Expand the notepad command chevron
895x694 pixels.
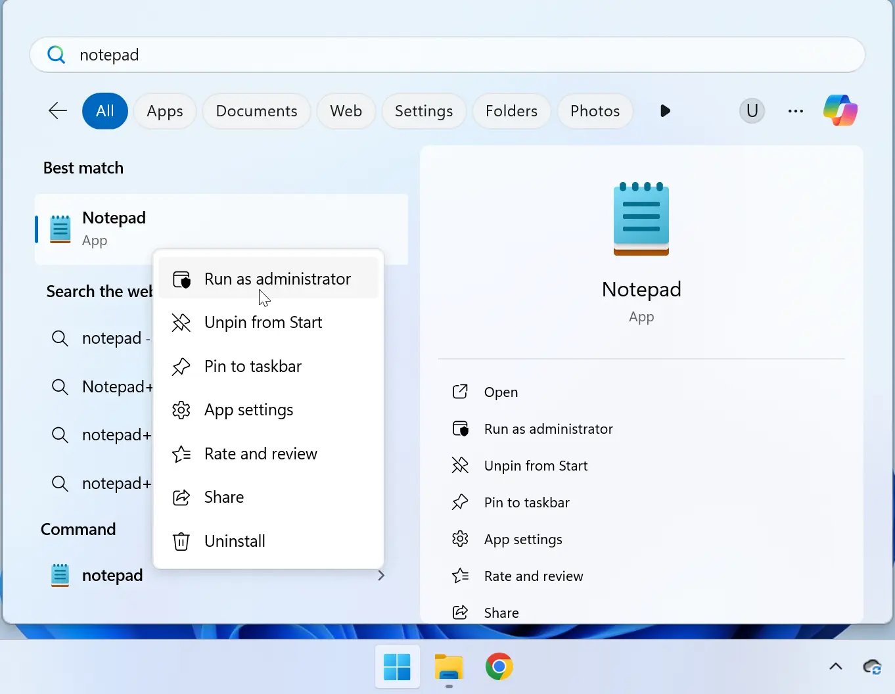tap(381, 576)
